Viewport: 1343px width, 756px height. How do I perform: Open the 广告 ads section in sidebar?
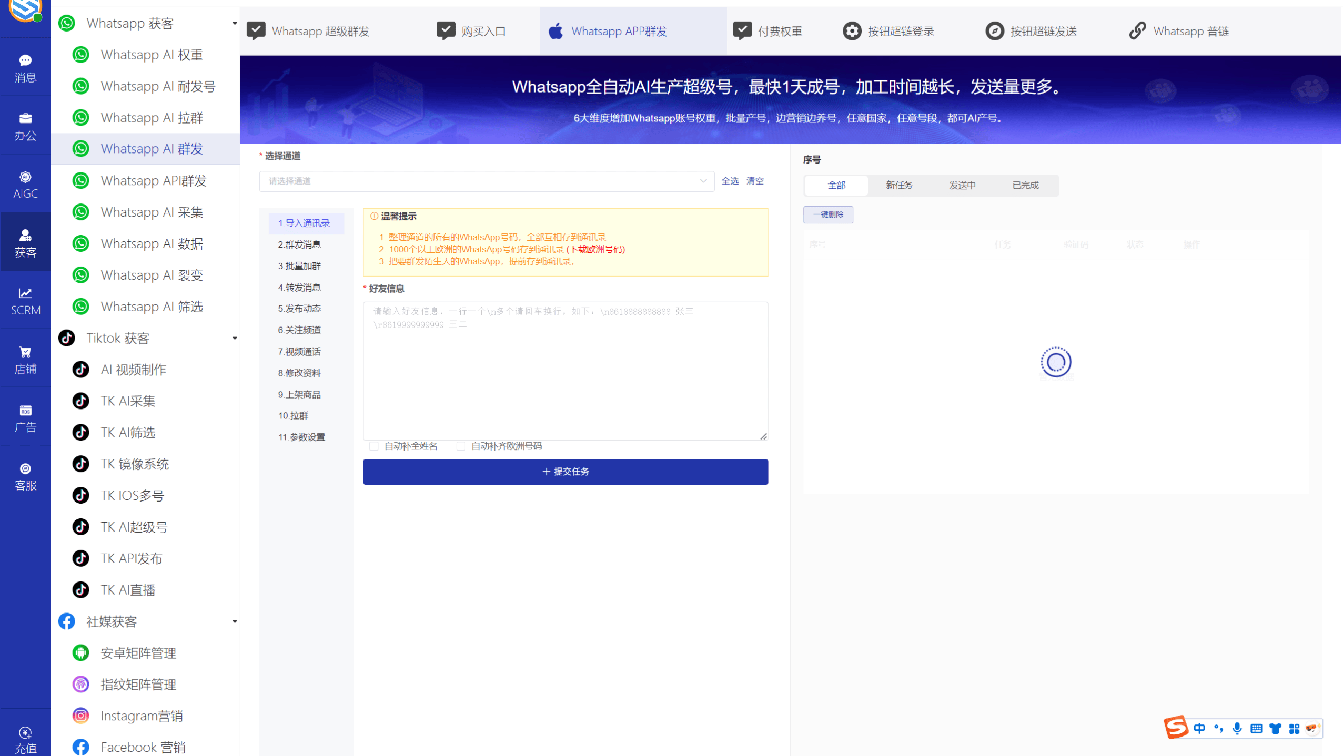tap(25, 417)
